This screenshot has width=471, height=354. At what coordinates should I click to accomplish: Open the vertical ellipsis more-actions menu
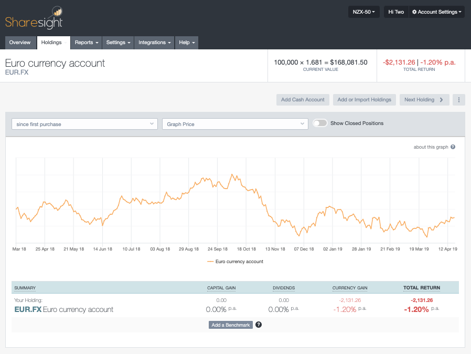[x=458, y=99]
